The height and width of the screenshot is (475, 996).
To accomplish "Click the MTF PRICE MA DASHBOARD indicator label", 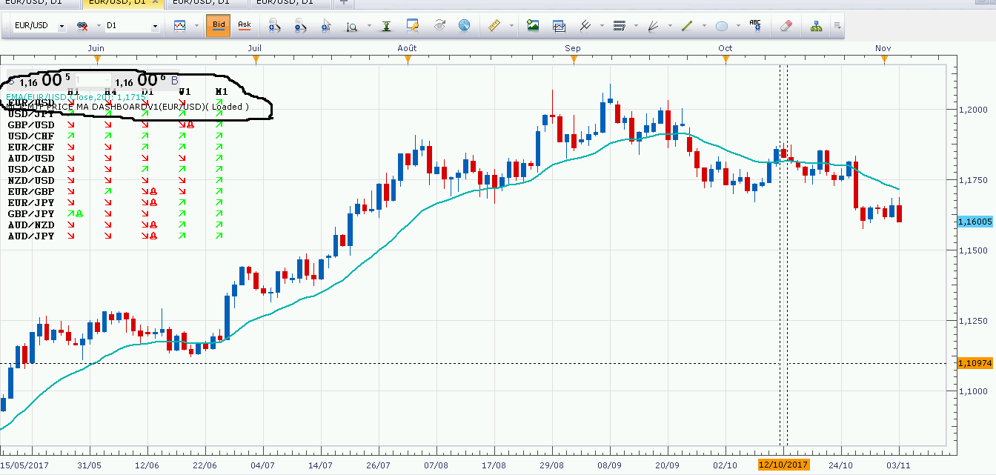I will tap(127, 107).
